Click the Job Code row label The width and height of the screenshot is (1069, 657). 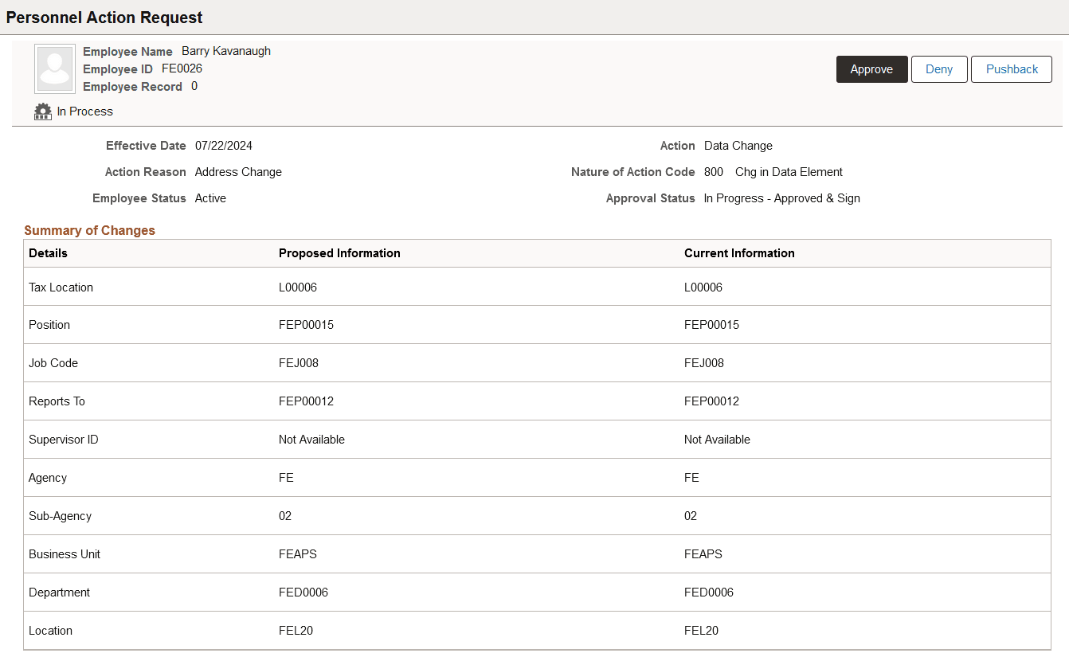coord(53,363)
